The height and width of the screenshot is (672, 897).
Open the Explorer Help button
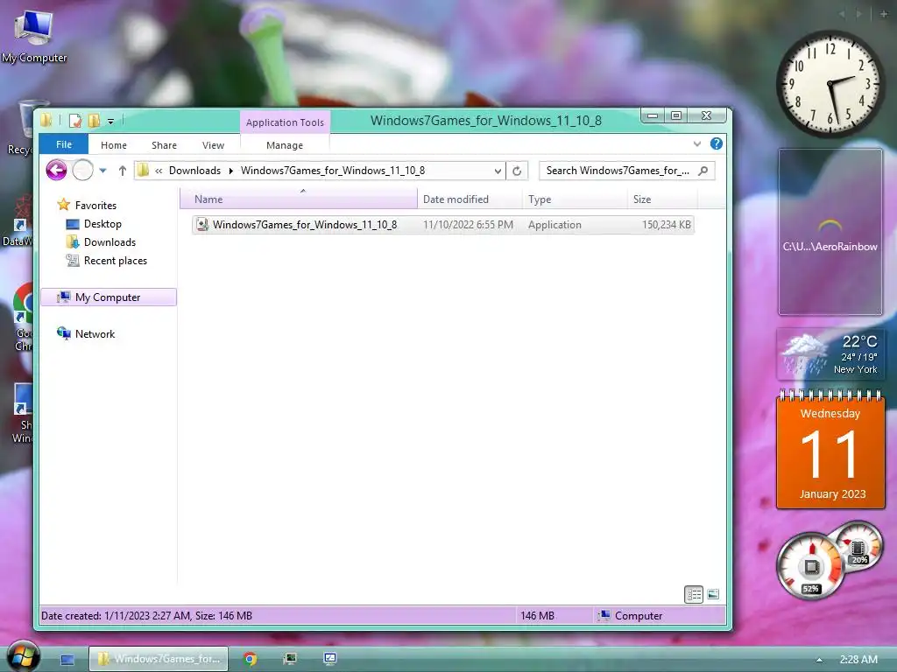click(716, 144)
